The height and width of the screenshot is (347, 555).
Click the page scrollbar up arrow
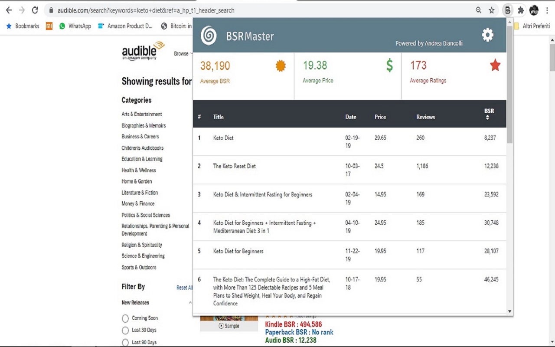click(x=552, y=40)
